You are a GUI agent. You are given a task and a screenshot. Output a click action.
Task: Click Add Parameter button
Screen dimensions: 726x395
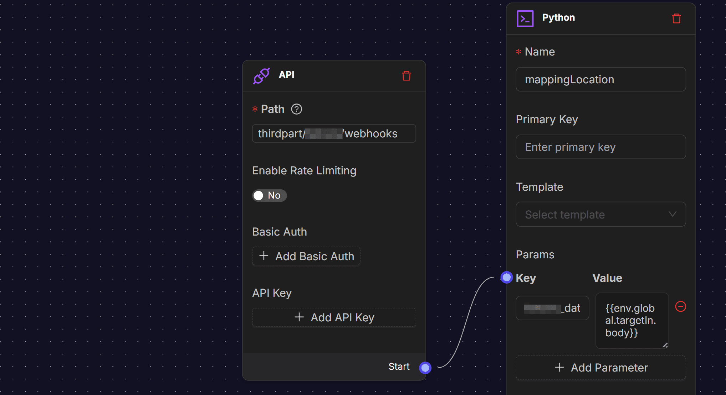point(601,367)
